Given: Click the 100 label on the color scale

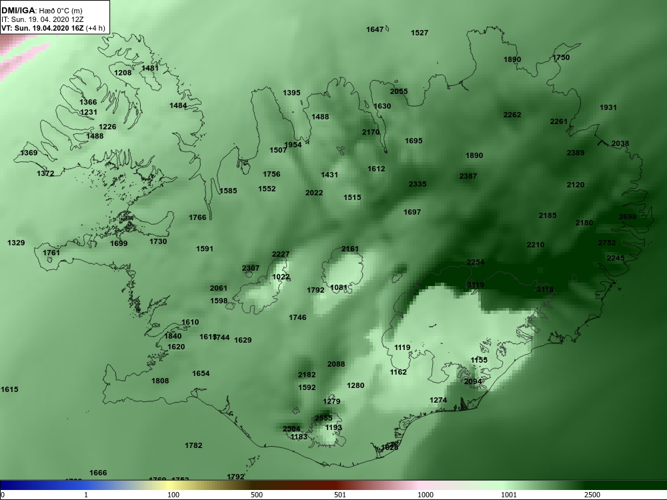Looking at the screenshot, I should coord(173,495).
